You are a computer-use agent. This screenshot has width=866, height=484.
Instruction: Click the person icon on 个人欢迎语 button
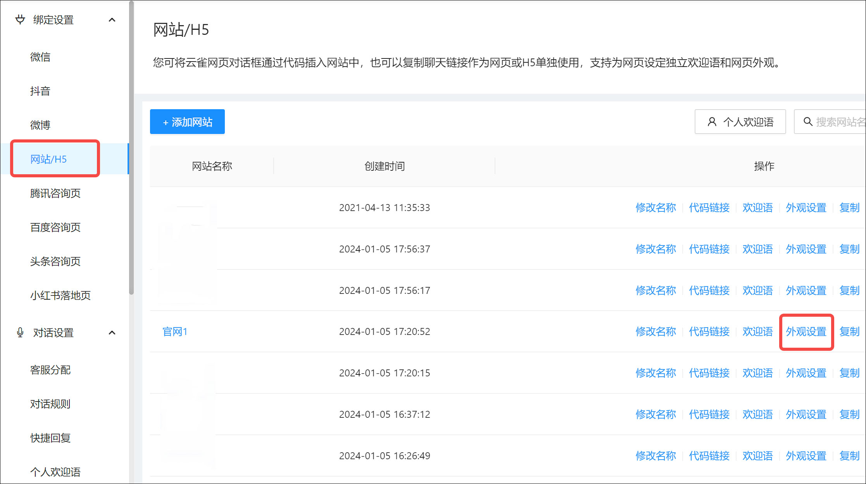tap(712, 122)
